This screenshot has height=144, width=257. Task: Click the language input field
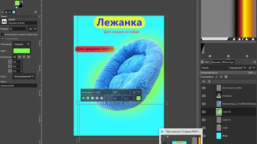19,86
